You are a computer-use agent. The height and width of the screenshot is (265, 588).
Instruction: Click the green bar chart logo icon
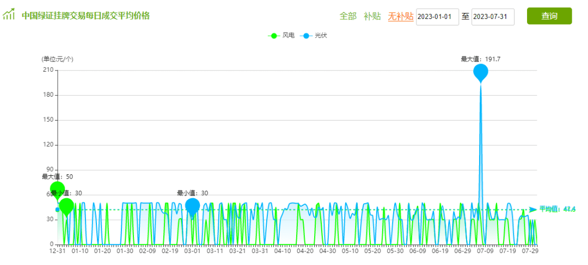[x=9, y=14]
